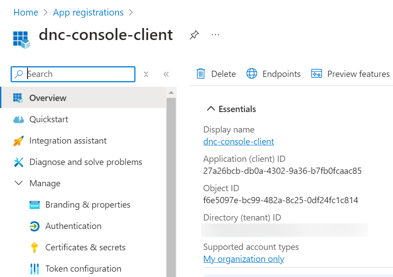Clear the search with the X icon
This screenshot has height=277, width=393.
tap(146, 74)
